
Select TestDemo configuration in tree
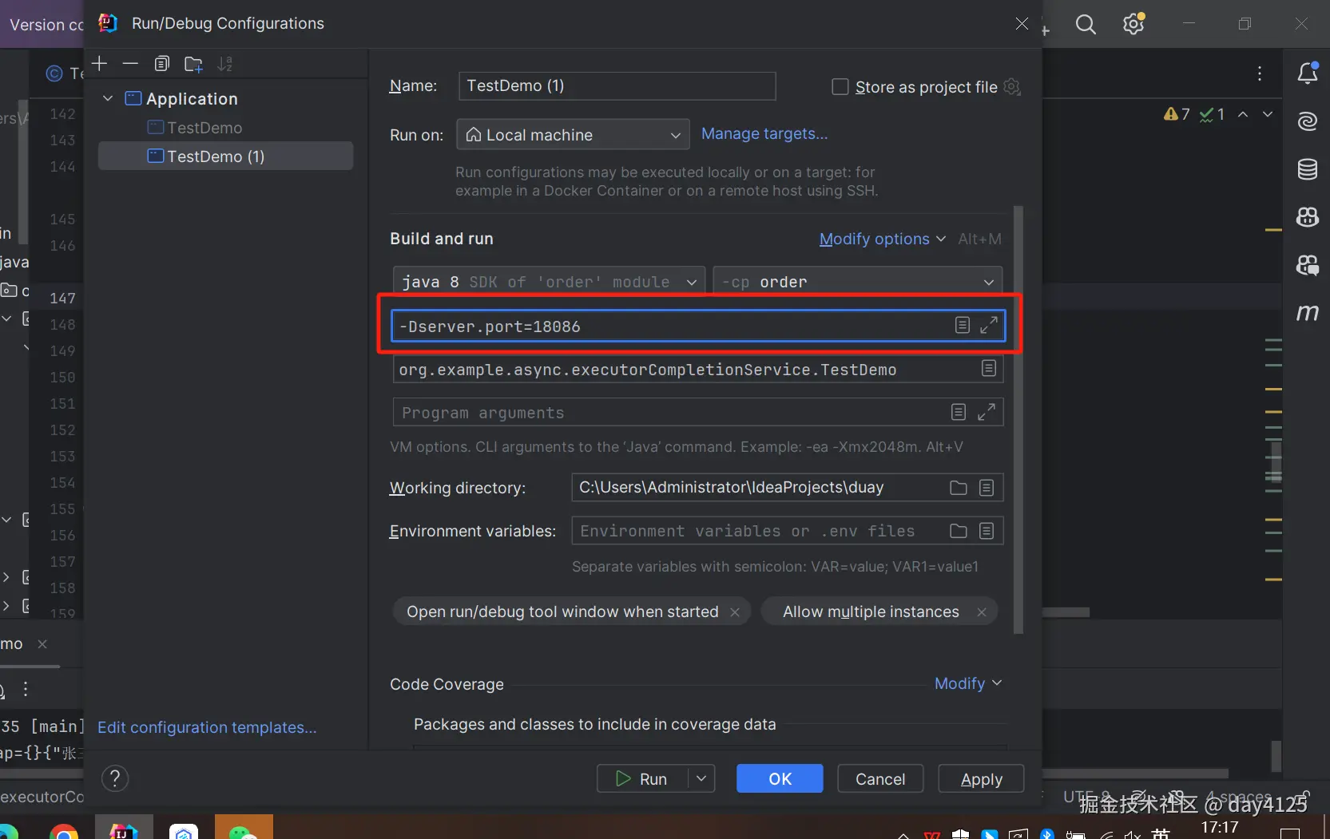pos(204,128)
